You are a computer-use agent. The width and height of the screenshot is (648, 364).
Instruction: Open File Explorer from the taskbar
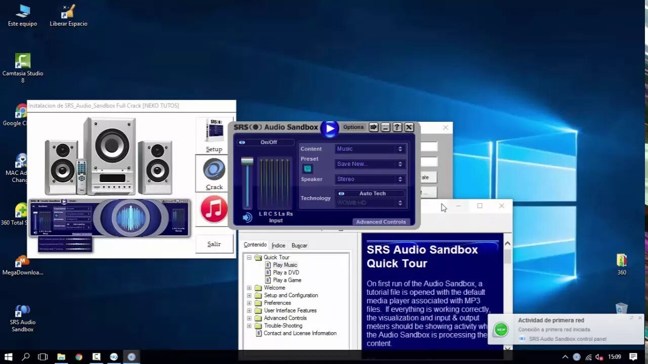(x=61, y=357)
